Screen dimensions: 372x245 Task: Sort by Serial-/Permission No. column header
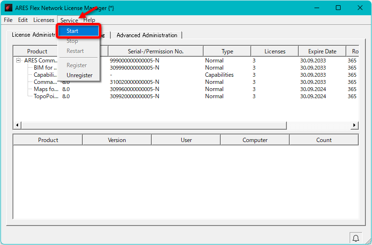coord(156,51)
